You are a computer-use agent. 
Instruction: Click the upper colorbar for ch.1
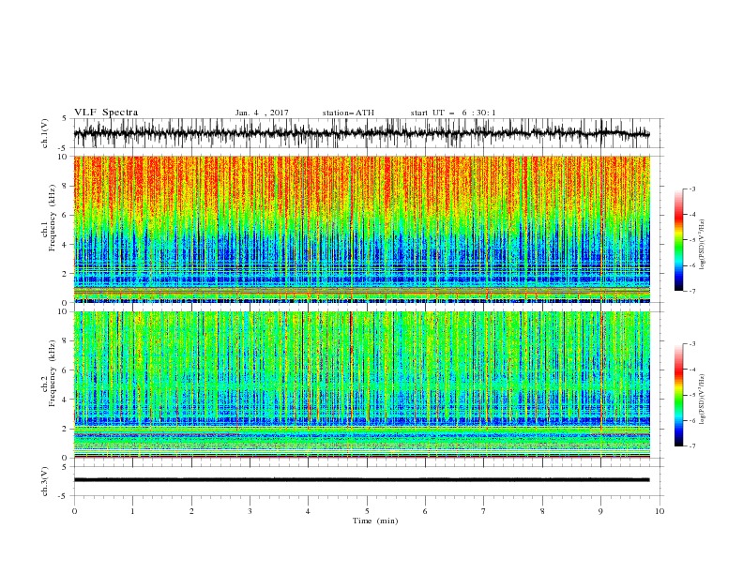point(678,240)
